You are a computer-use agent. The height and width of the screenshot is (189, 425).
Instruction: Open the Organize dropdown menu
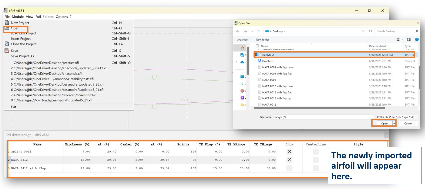pos(243,39)
